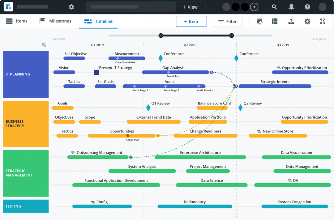Click the Present IT Strategy square marker

pyautogui.click(x=96, y=72)
